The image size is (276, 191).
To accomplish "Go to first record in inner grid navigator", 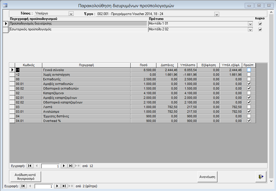I will tap(30, 166).
